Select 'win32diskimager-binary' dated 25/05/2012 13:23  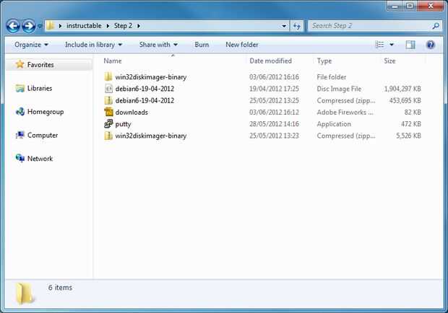151,136
